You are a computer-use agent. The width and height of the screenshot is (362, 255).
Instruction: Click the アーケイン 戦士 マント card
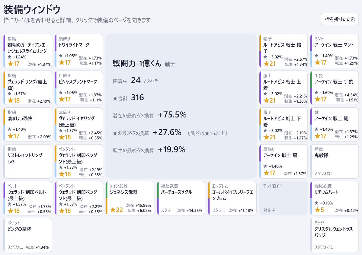pyautogui.click(x=335, y=51)
